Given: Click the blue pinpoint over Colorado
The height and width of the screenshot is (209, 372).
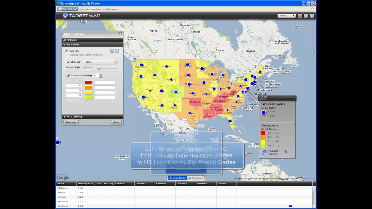Looking at the screenshot, I should [x=176, y=92].
